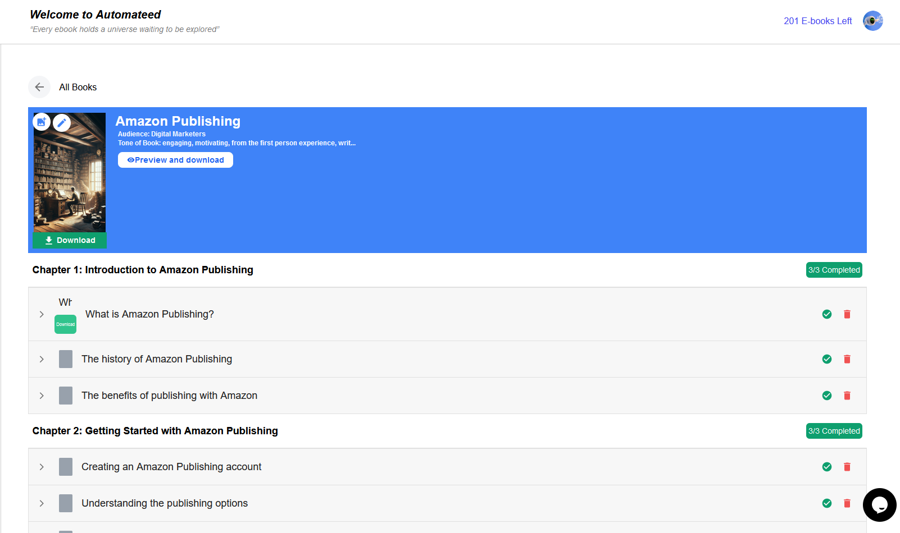Viewport: 900px width, 533px height.
Task: Click 'The history of Amazon Publishing' title text
Action: click(x=157, y=359)
